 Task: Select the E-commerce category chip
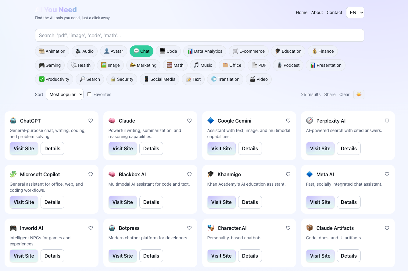click(x=249, y=51)
